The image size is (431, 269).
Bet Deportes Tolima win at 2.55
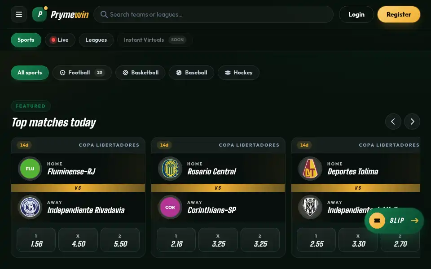[x=316, y=239]
